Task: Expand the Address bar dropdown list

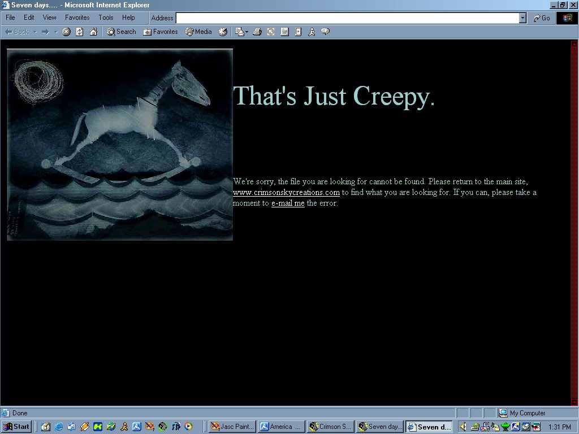Action: click(522, 18)
